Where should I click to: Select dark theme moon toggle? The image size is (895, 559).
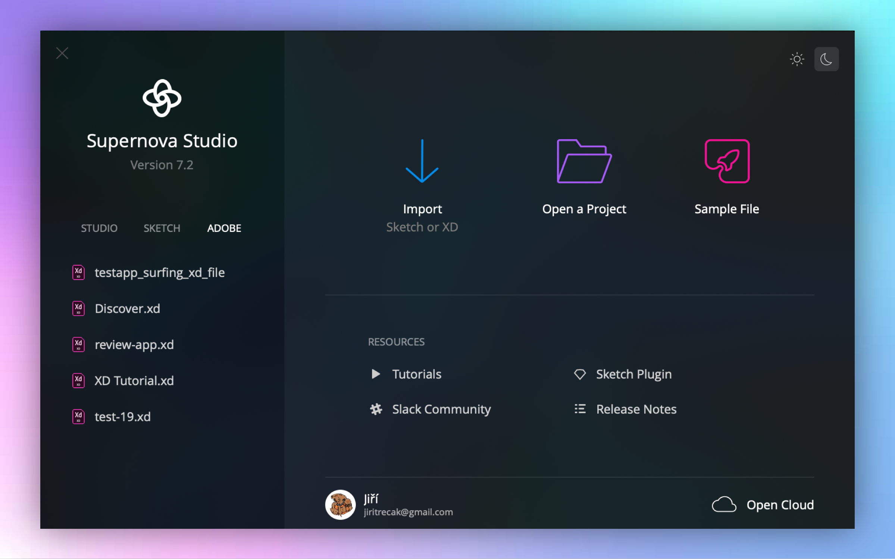point(826,59)
